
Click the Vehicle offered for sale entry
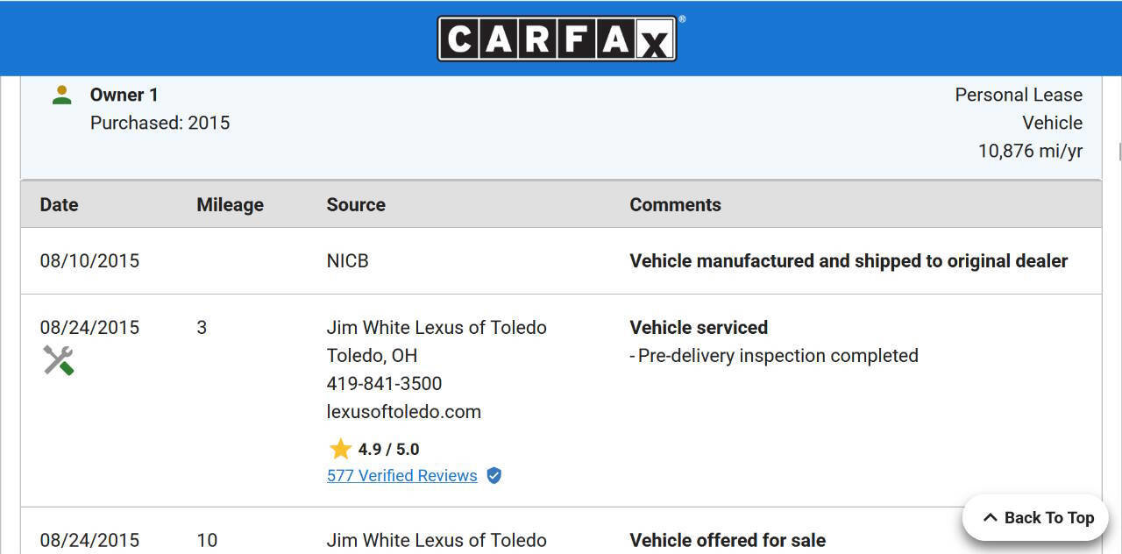point(728,540)
